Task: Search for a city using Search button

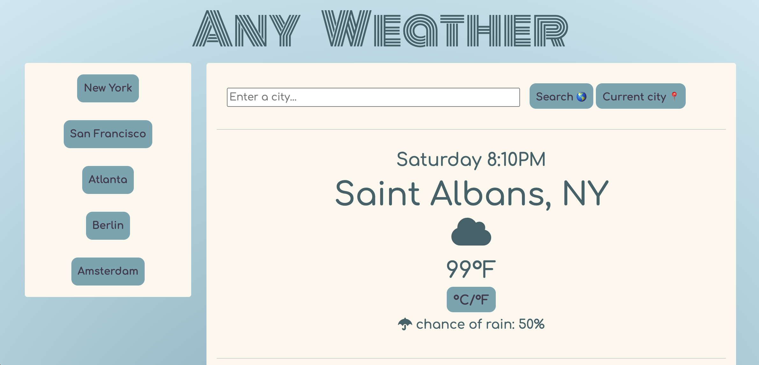Action: tap(561, 96)
